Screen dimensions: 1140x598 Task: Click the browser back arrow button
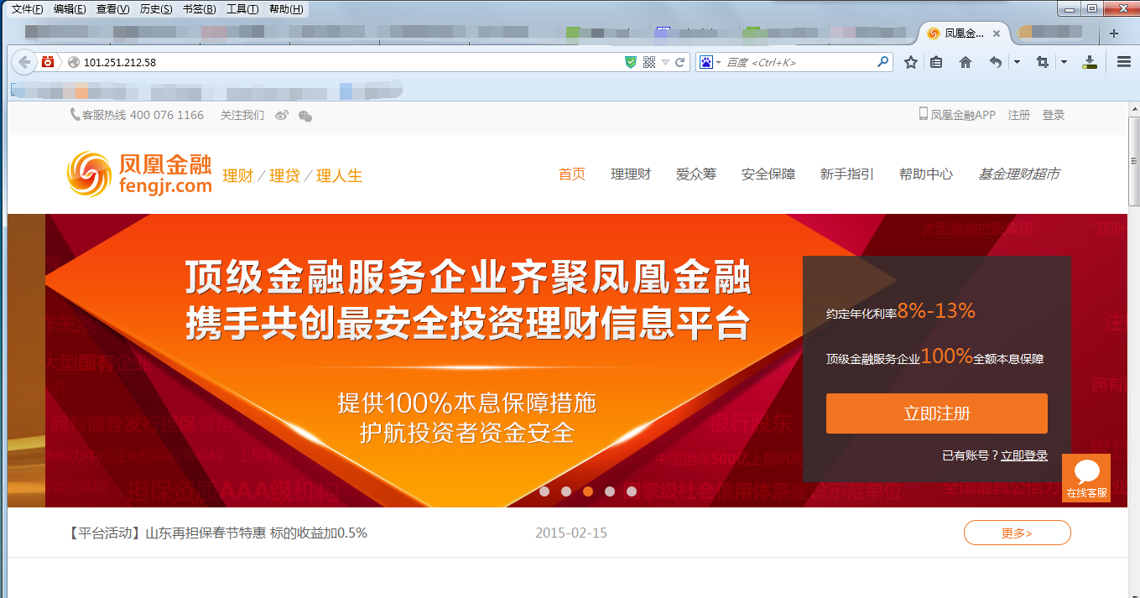click(24, 62)
